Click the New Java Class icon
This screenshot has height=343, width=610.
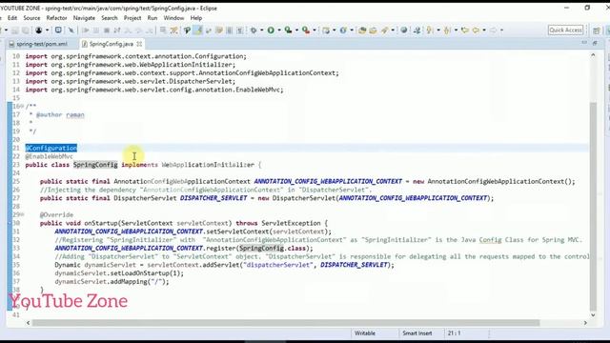point(343,30)
